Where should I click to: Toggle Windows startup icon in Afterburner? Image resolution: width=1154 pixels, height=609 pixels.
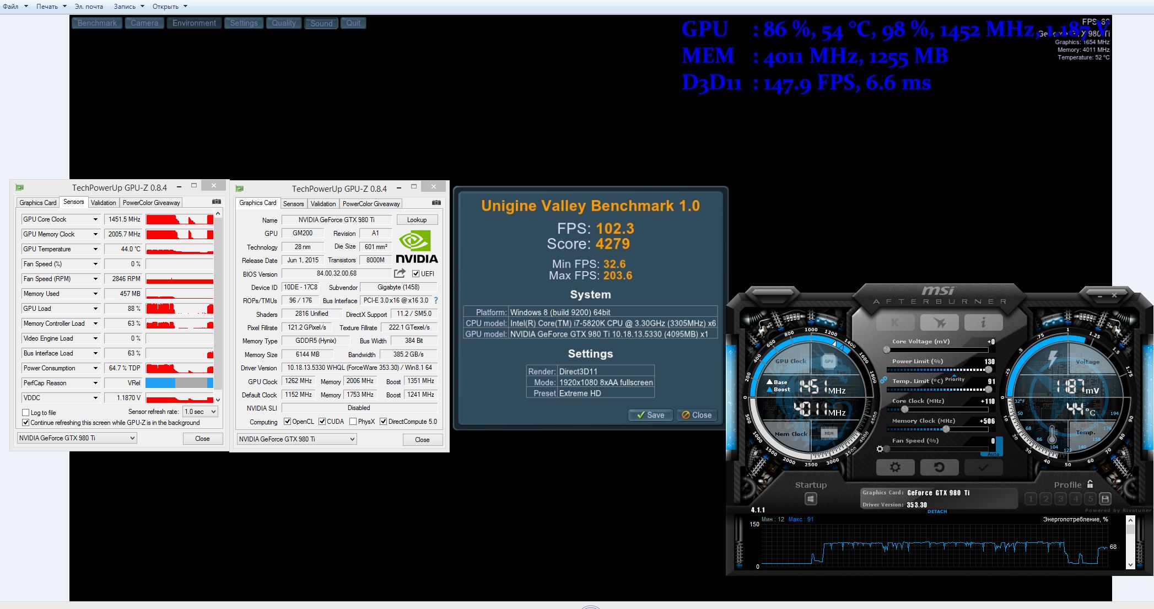click(811, 499)
